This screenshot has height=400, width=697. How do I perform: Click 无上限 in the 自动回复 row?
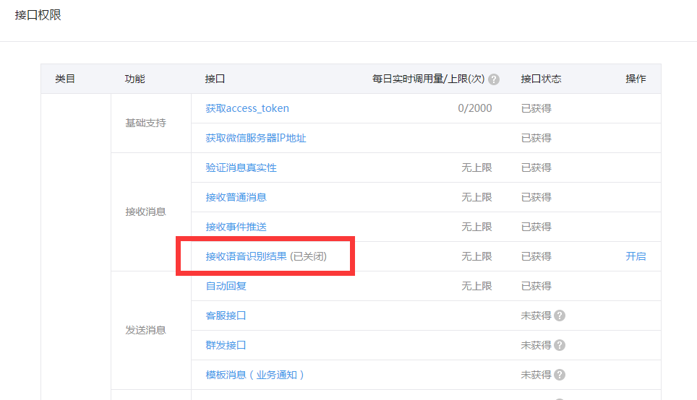pos(476,286)
